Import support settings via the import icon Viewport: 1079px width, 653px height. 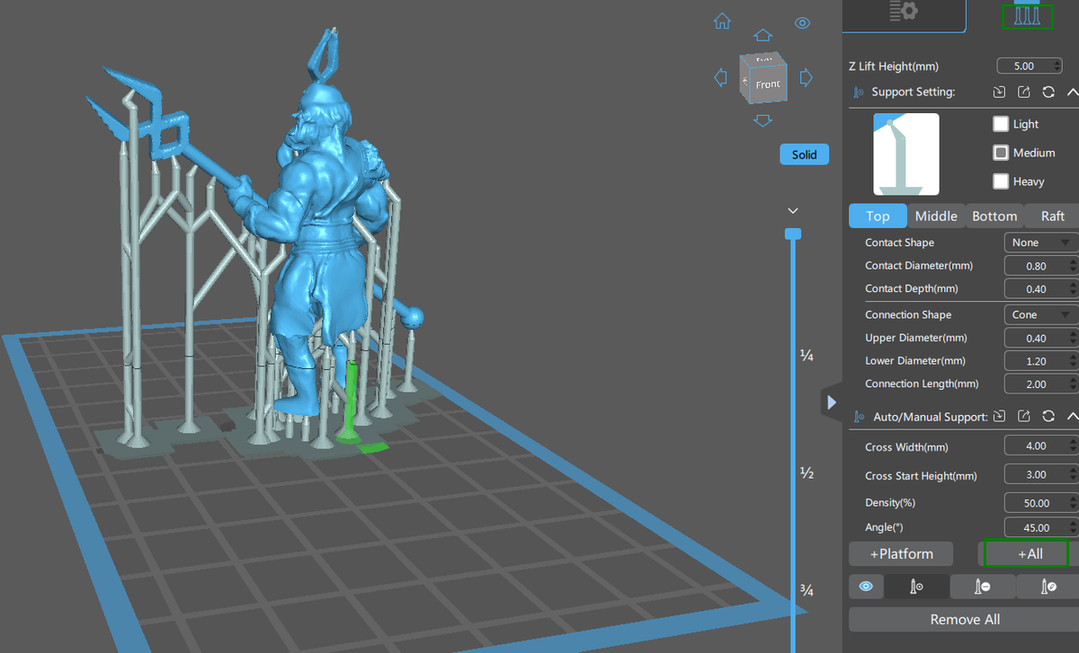pyautogui.click(x=999, y=92)
